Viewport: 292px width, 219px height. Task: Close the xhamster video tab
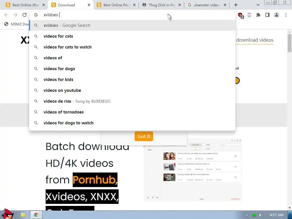tap(225, 5)
